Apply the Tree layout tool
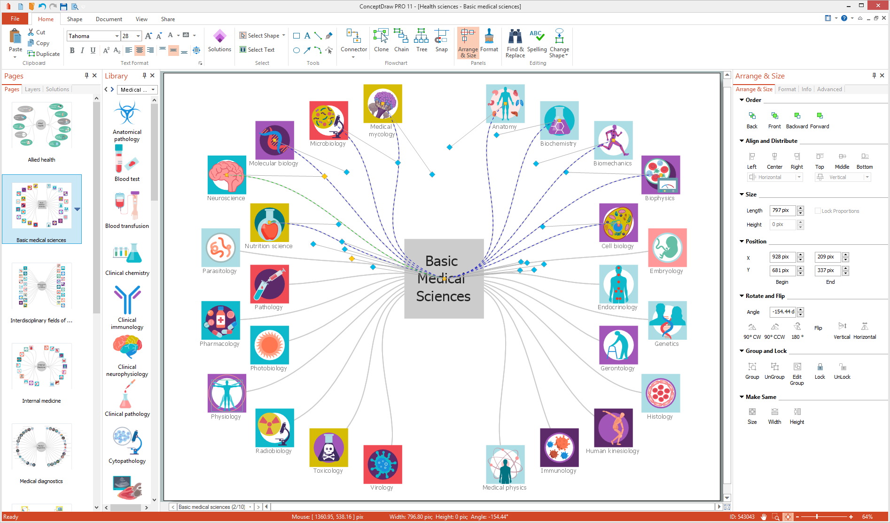Screen dimensions: 890x523 tap(422, 40)
